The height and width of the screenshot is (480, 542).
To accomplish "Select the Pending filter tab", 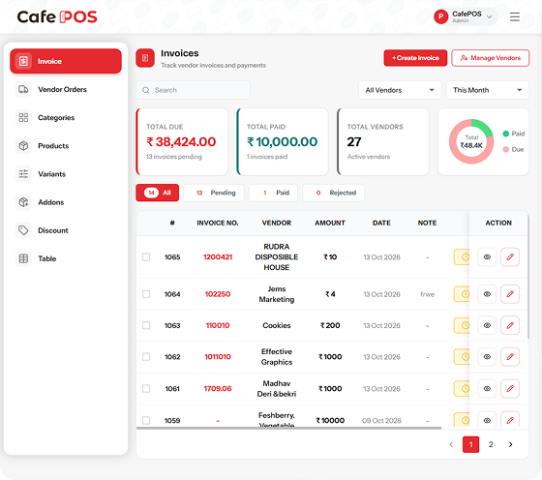I will pos(214,193).
